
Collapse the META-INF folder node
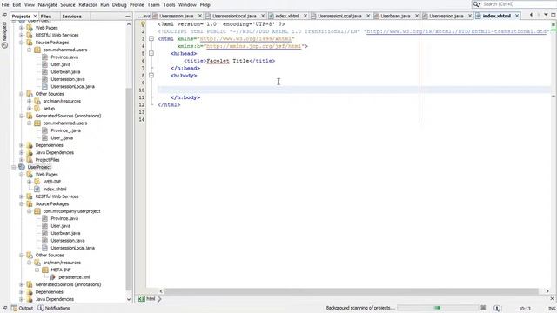click(x=37, y=270)
